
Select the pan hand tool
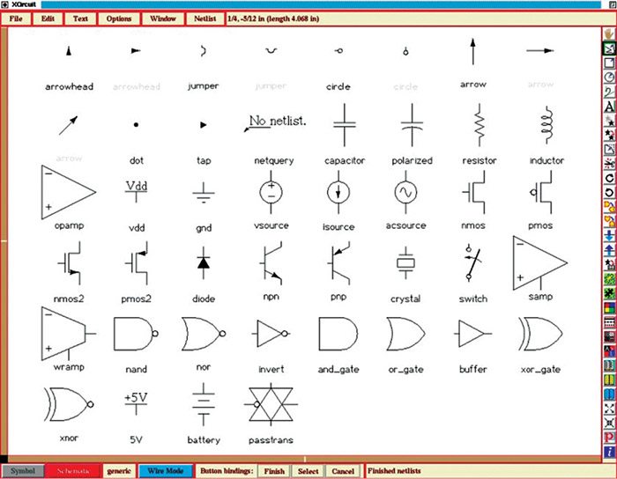click(x=609, y=34)
